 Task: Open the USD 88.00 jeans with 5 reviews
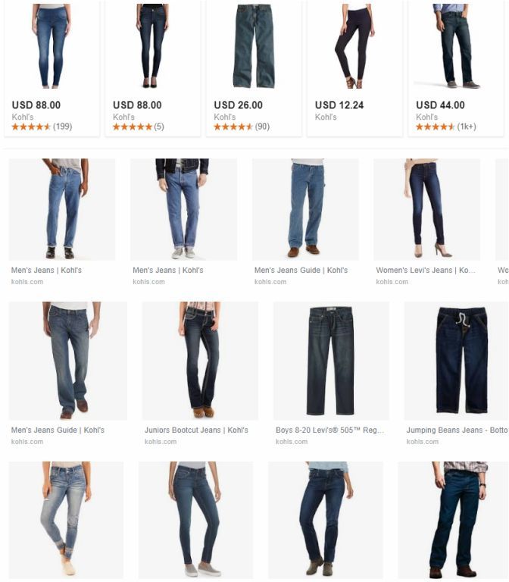click(153, 69)
